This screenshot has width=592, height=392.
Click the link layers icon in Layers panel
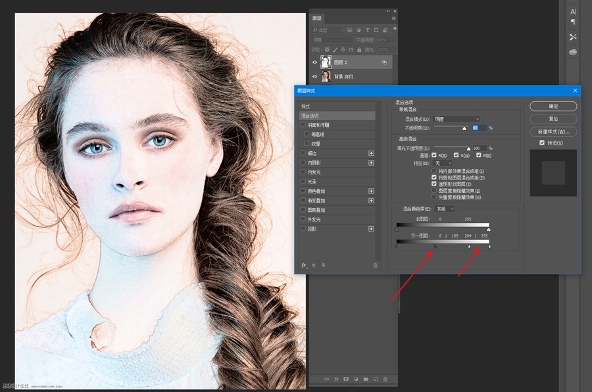tap(326, 380)
